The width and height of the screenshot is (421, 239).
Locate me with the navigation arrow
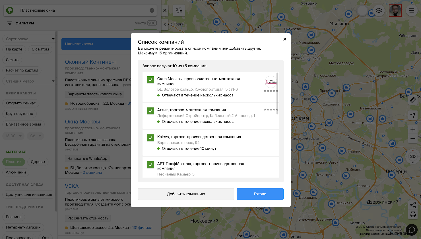(413, 115)
